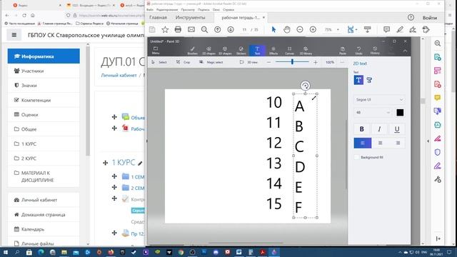Zoom in with the plus button in Paint 3D
This screenshot has width=457, height=257.
click(316, 62)
